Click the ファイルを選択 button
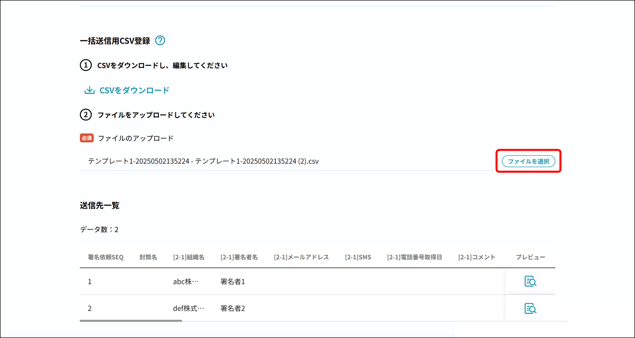 click(x=529, y=161)
